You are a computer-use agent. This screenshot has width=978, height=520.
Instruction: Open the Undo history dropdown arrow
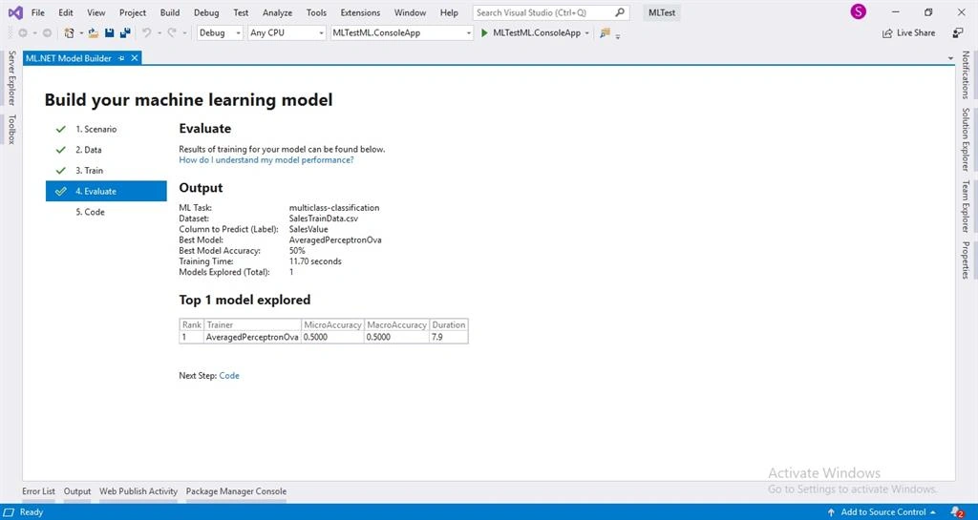(159, 33)
